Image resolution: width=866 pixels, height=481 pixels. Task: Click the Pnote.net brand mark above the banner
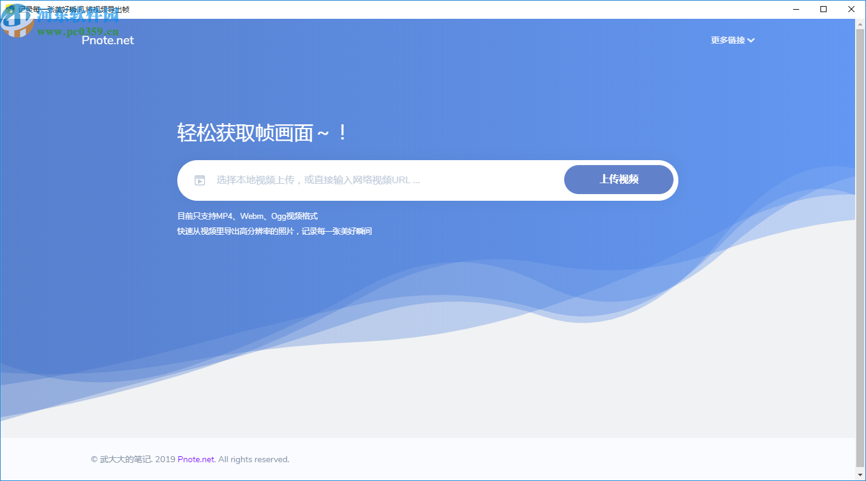pos(107,40)
